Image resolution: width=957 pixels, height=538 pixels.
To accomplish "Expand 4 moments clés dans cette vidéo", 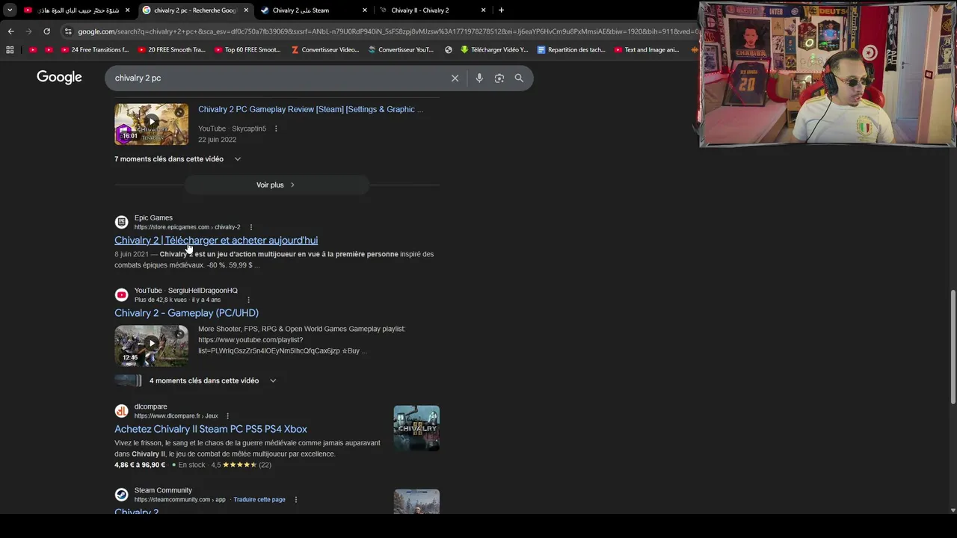I will pos(212,380).
